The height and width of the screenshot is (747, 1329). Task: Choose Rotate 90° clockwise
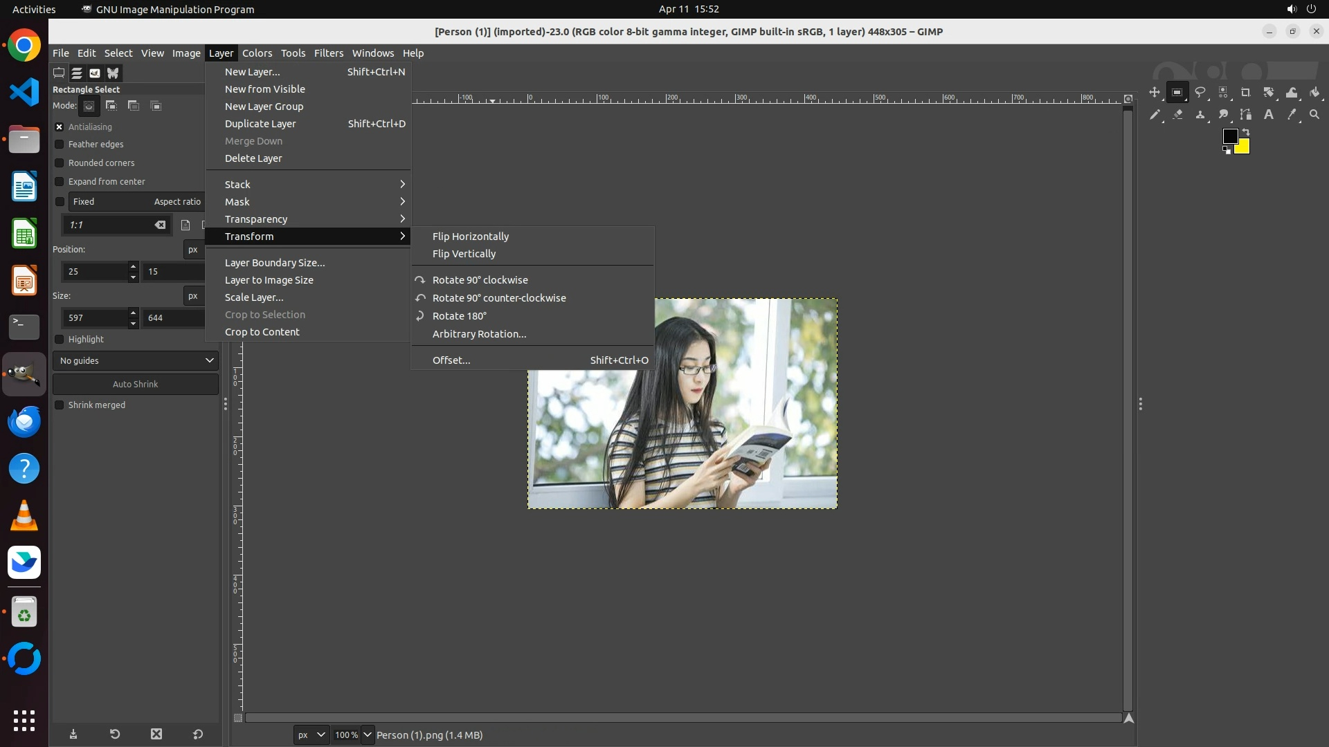pyautogui.click(x=480, y=279)
